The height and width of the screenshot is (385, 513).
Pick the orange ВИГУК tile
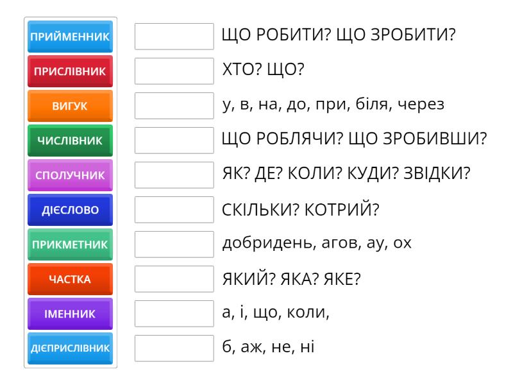(71, 106)
